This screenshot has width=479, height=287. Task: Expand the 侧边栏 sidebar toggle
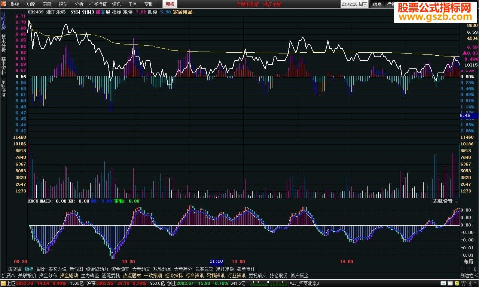(469, 275)
